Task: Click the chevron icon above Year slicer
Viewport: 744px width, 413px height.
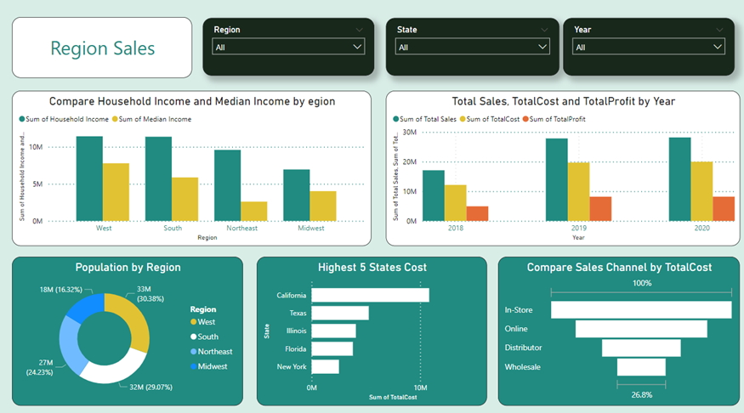Action: coord(719,30)
